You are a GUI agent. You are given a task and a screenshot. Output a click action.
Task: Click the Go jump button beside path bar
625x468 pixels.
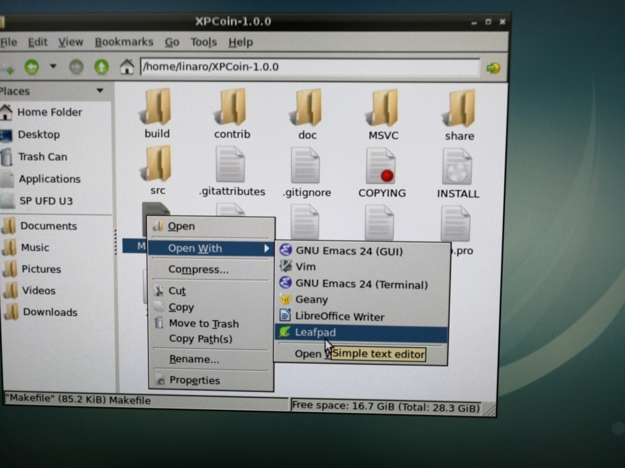tap(493, 68)
